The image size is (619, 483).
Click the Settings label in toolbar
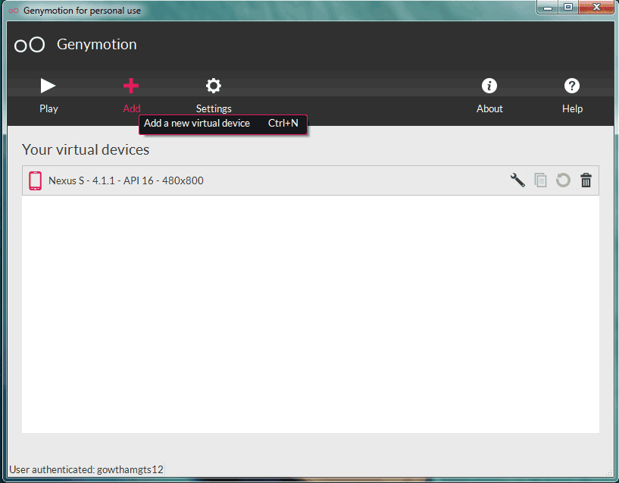coord(214,109)
